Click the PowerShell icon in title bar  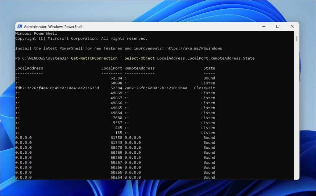[19, 27]
